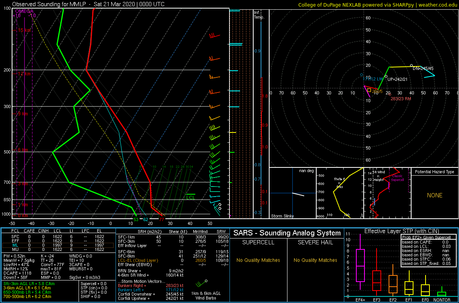Click the Bunkers Right storm motion

click(151, 286)
